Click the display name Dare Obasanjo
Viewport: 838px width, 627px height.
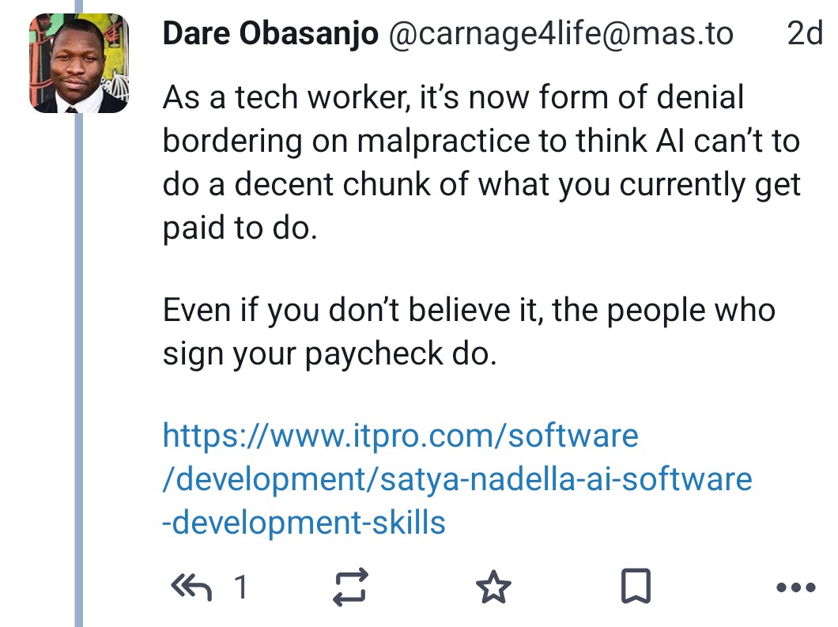270,35
